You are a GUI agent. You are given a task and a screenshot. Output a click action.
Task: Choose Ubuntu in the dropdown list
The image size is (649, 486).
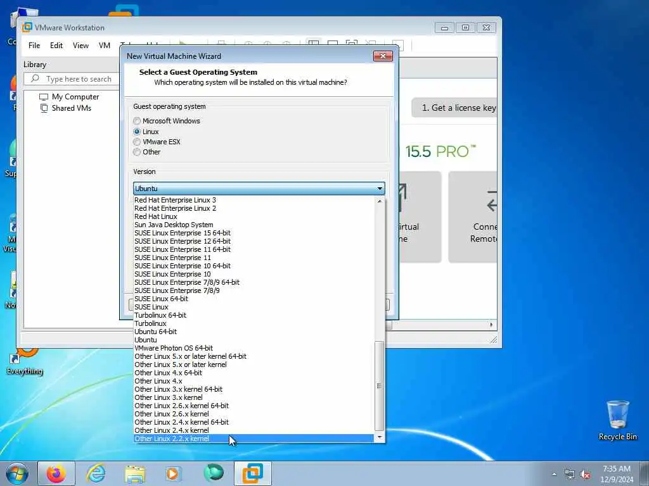click(254, 340)
